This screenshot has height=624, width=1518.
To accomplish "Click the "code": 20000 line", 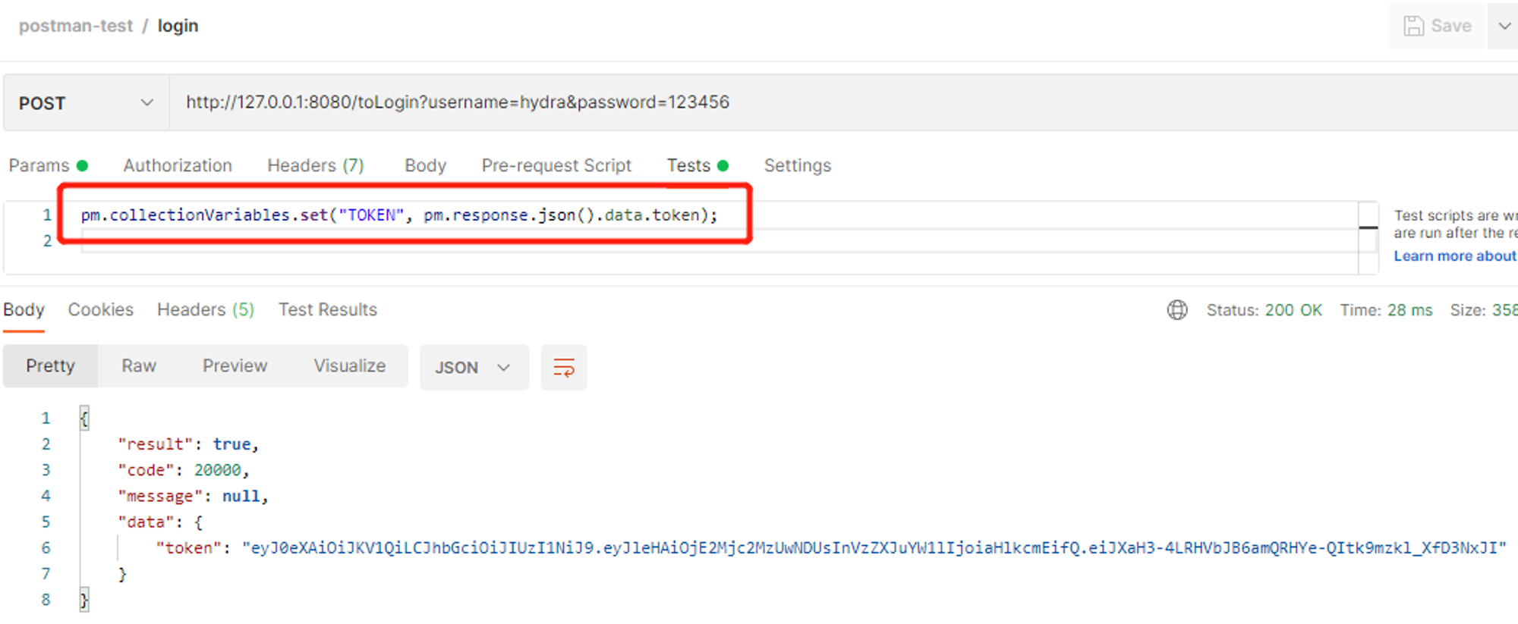I will (x=184, y=470).
